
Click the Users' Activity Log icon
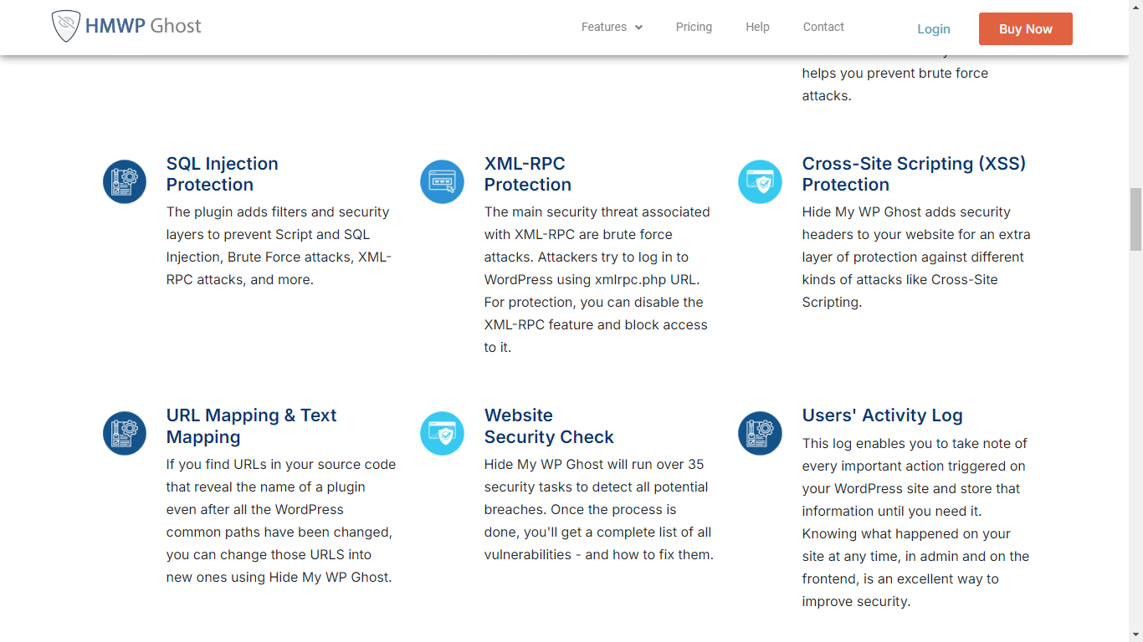760,433
